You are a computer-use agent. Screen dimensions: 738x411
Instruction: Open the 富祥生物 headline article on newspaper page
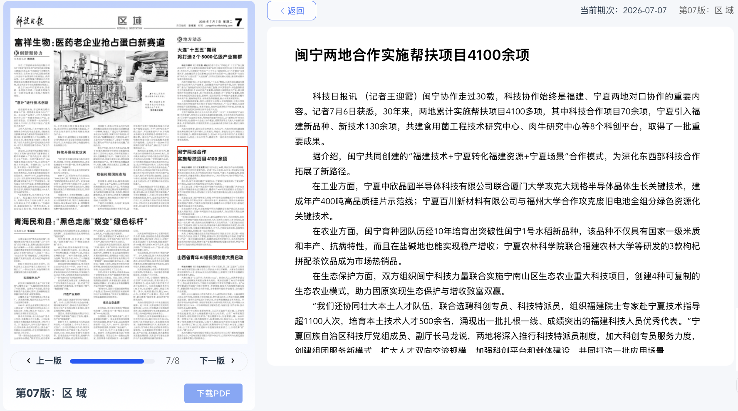tap(90, 42)
